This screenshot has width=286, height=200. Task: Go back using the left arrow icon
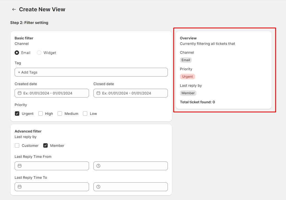pos(14,9)
